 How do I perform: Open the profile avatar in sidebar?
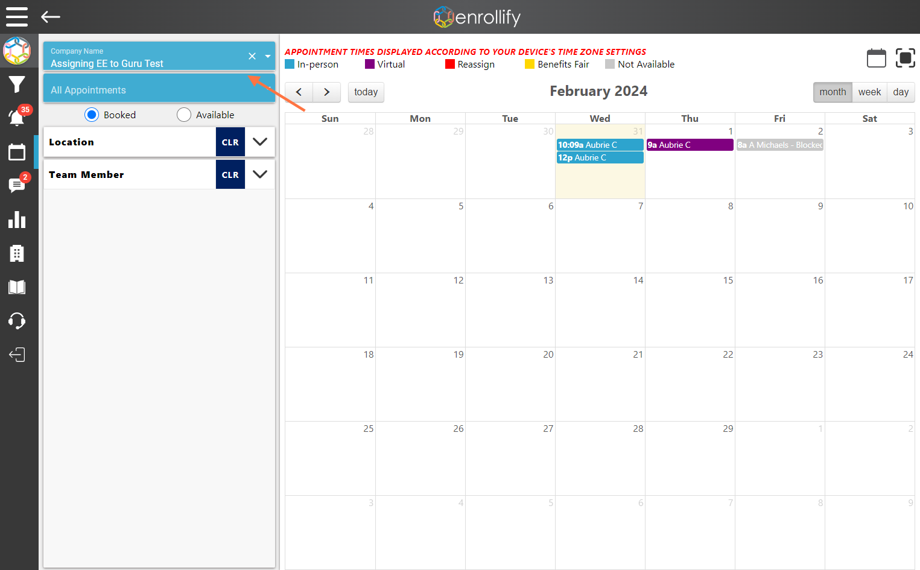[17, 51]
